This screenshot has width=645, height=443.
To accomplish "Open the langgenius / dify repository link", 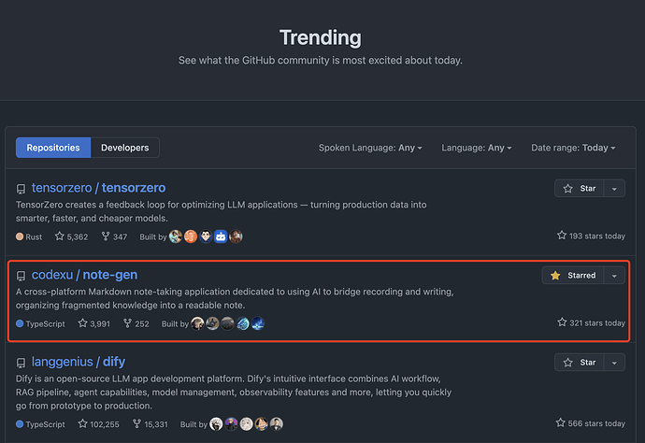I will (x=79, y=362).
